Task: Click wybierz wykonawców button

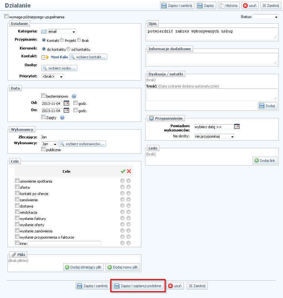Action: [x=82, y=144]
